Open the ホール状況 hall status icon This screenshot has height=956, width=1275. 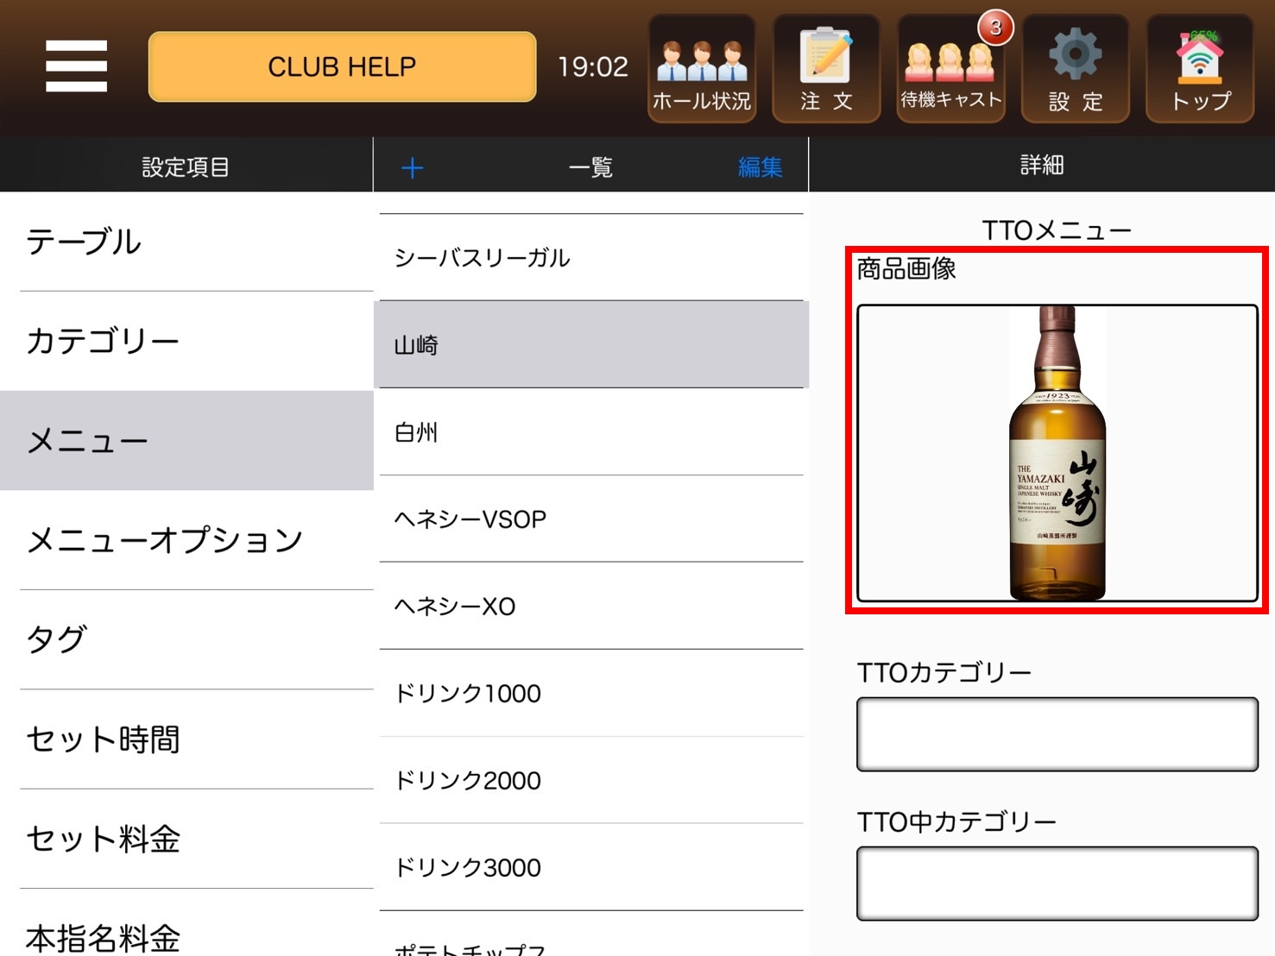[x=701, y=69]
